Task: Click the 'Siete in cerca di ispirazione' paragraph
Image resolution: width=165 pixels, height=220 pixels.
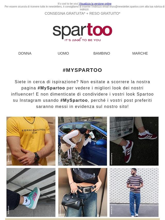Action: pyautogui.click(x=82, y=94)
